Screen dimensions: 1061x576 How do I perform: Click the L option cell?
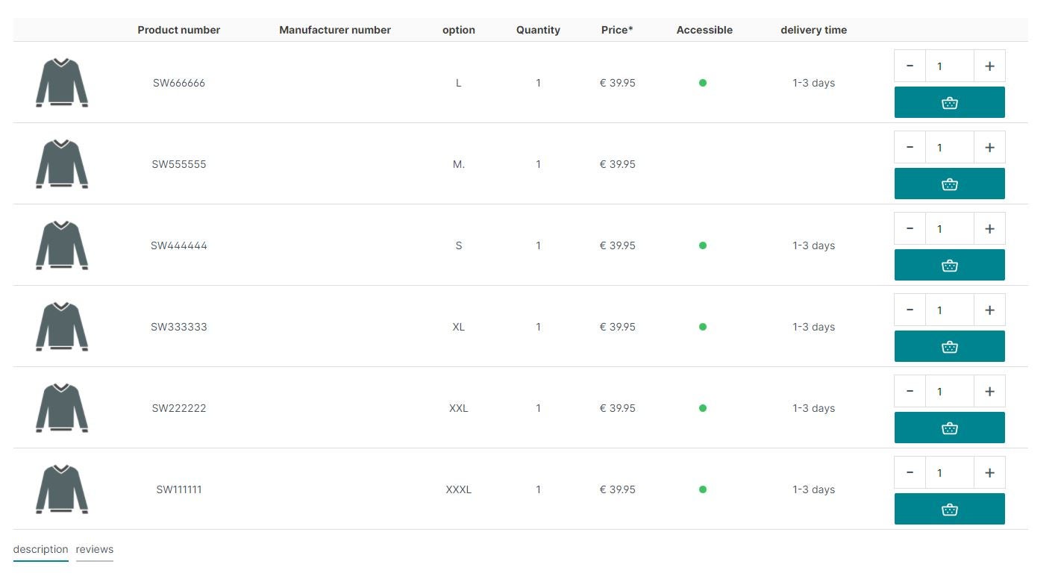click(459, 83)
